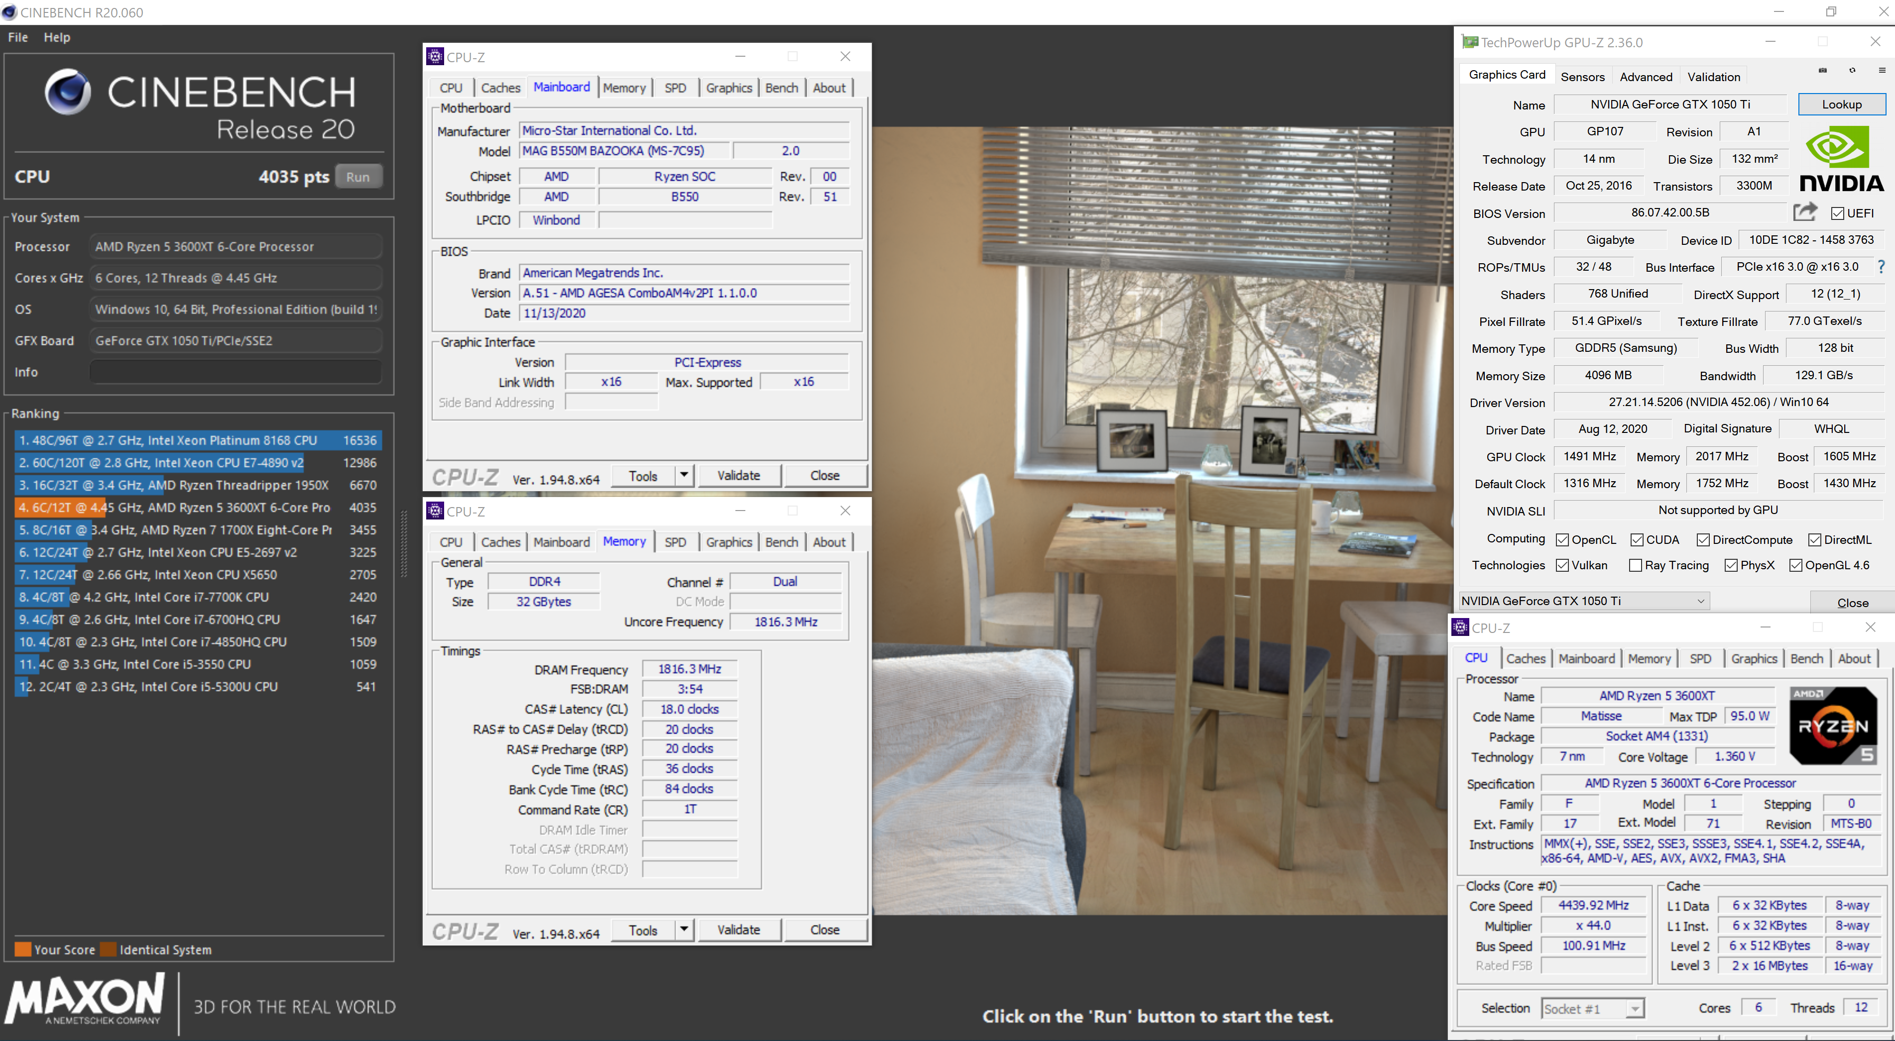Screen dimensions: 1895x1041
Task: Toggle the DirectML checkbox
Action: click(1814, 539)
